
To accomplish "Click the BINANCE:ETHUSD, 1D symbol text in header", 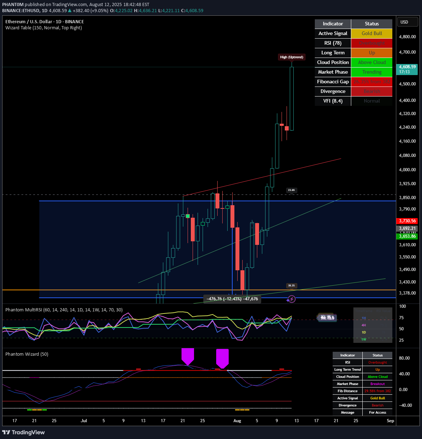I will click(25, 10).
